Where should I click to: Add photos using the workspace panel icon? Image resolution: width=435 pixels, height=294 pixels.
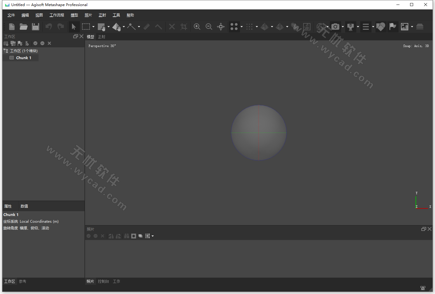[x=13, y=43]
